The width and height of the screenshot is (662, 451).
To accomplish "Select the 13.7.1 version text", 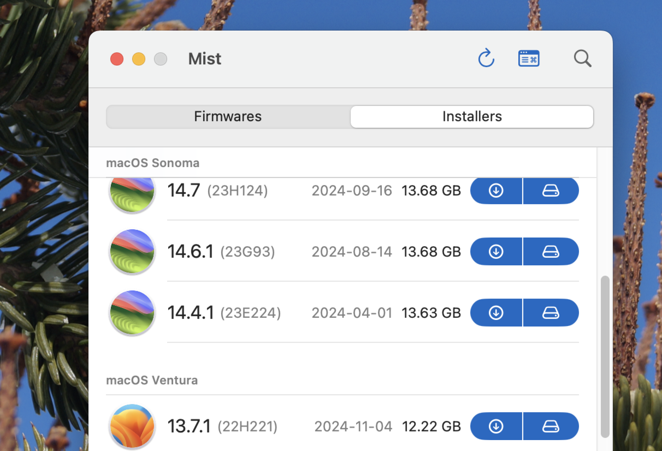I will coord(189,426).
